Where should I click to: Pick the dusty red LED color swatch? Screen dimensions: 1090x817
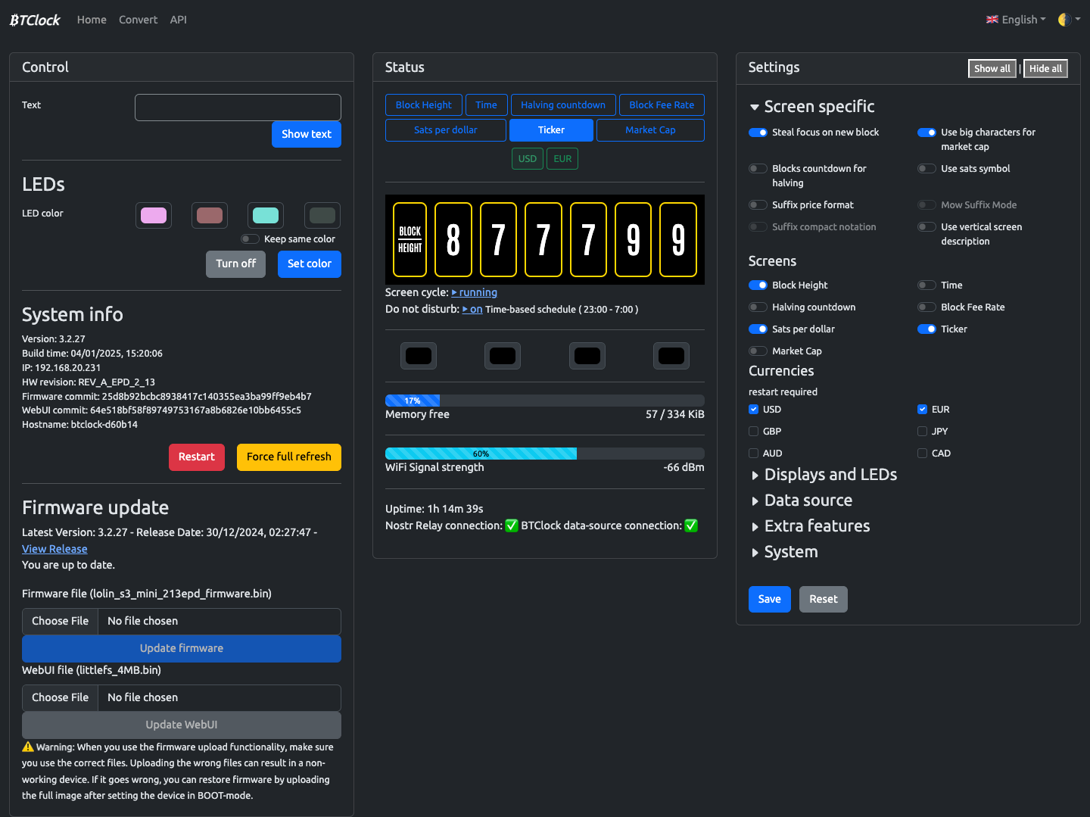click(210, 216)
